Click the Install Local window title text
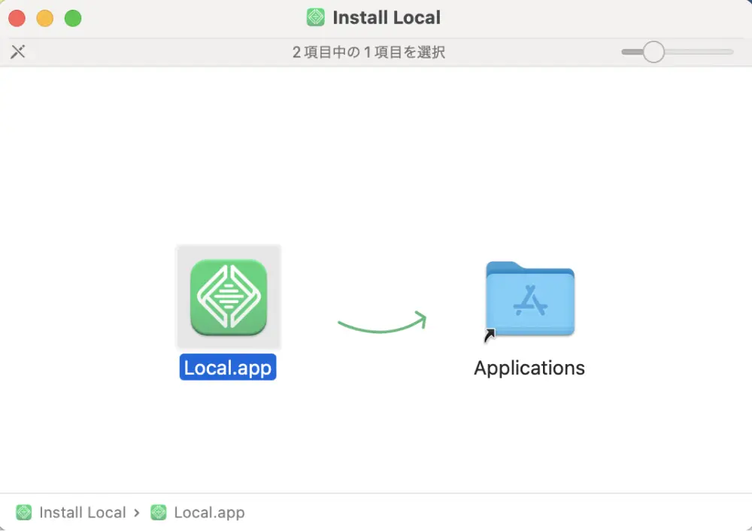 pos(387,17)
